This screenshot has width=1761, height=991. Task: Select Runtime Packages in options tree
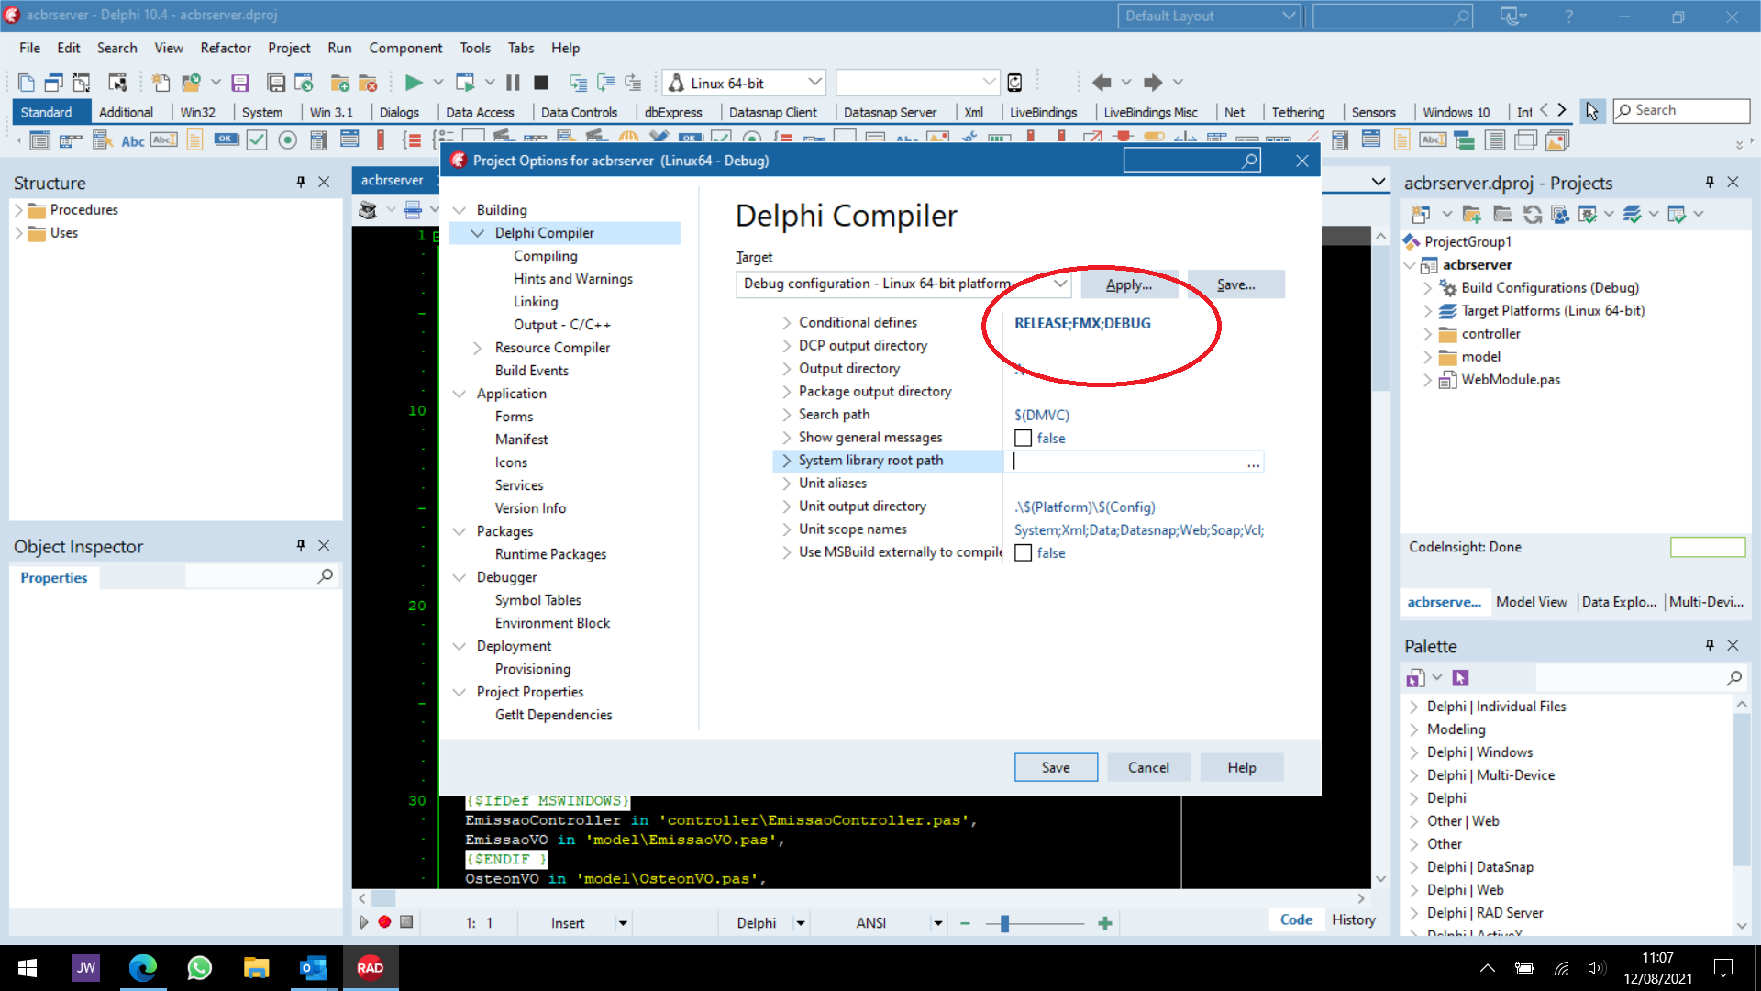[x=550, y=554]
